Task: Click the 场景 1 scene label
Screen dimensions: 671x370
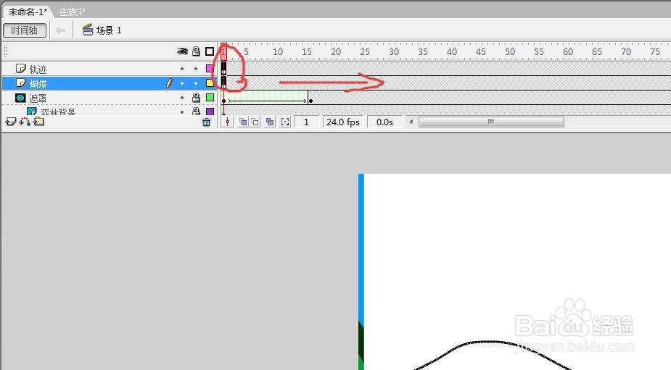Action: [109, 30]
